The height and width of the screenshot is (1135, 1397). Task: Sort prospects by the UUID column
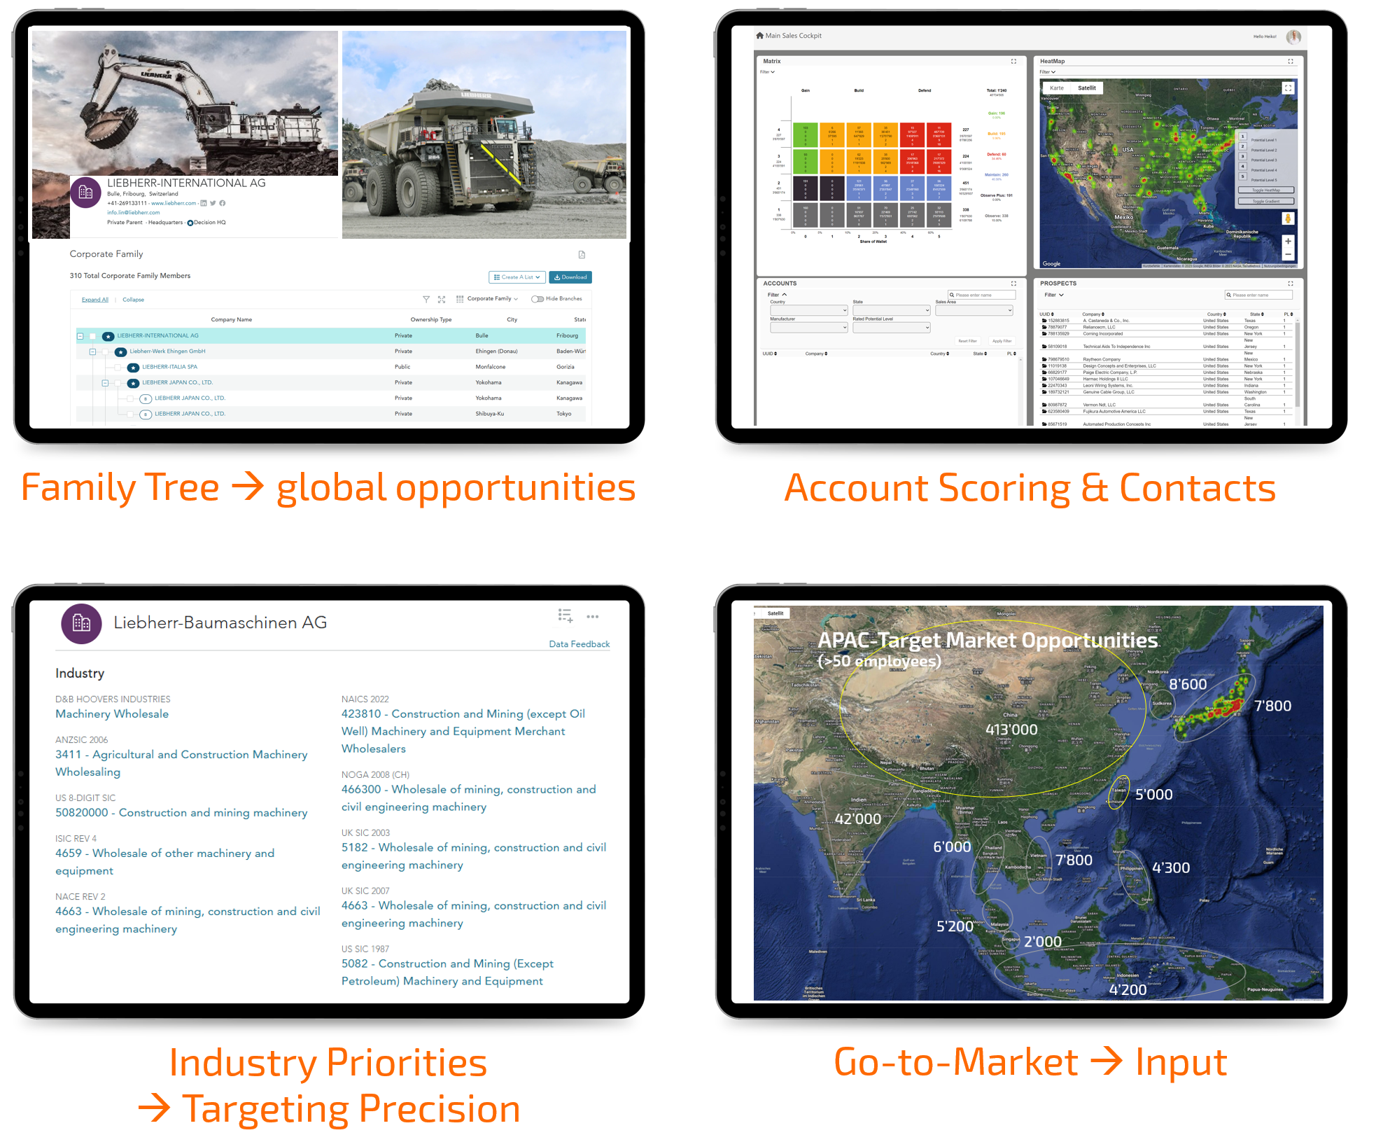tap(1046, 314)
